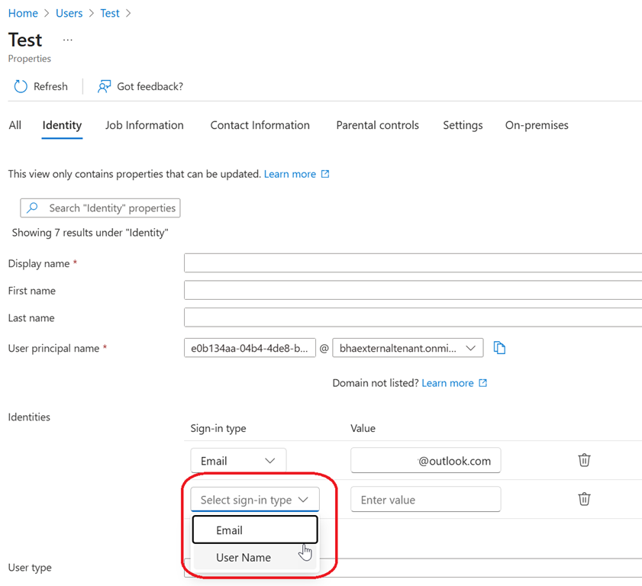Click search icon in Identity properties search
Image resolution: width=642 pixels, height=586 pixels.
[x=33, y=208]
